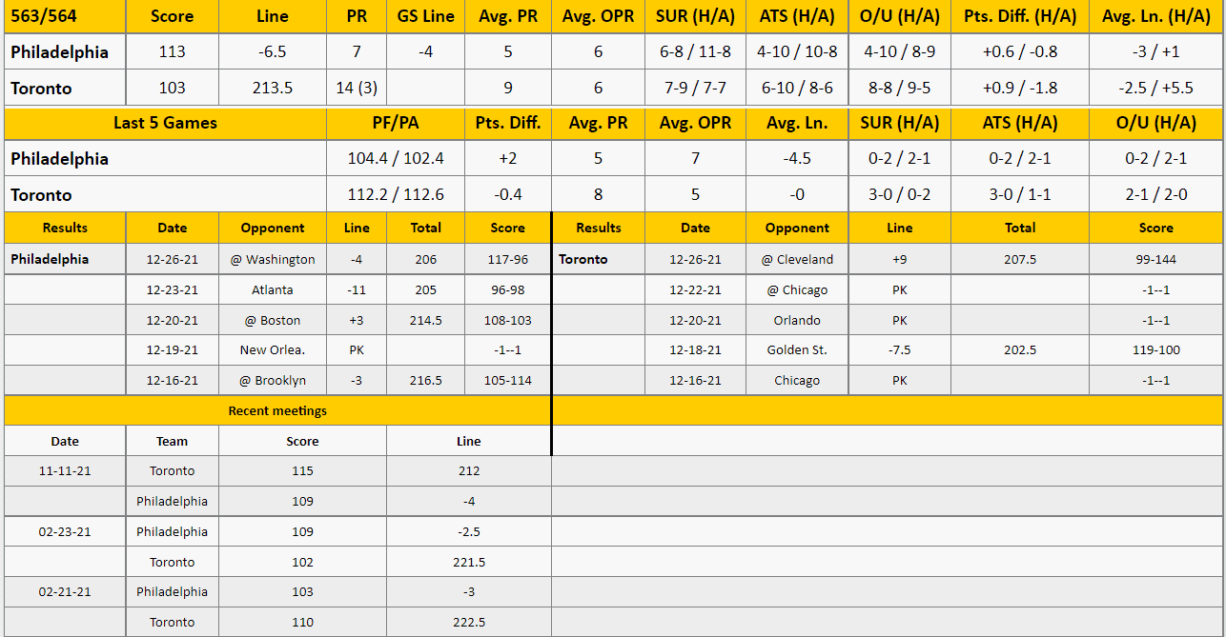Click the 222.5 line value
The width and height of the screenshot is (1226, 637).
469,623
